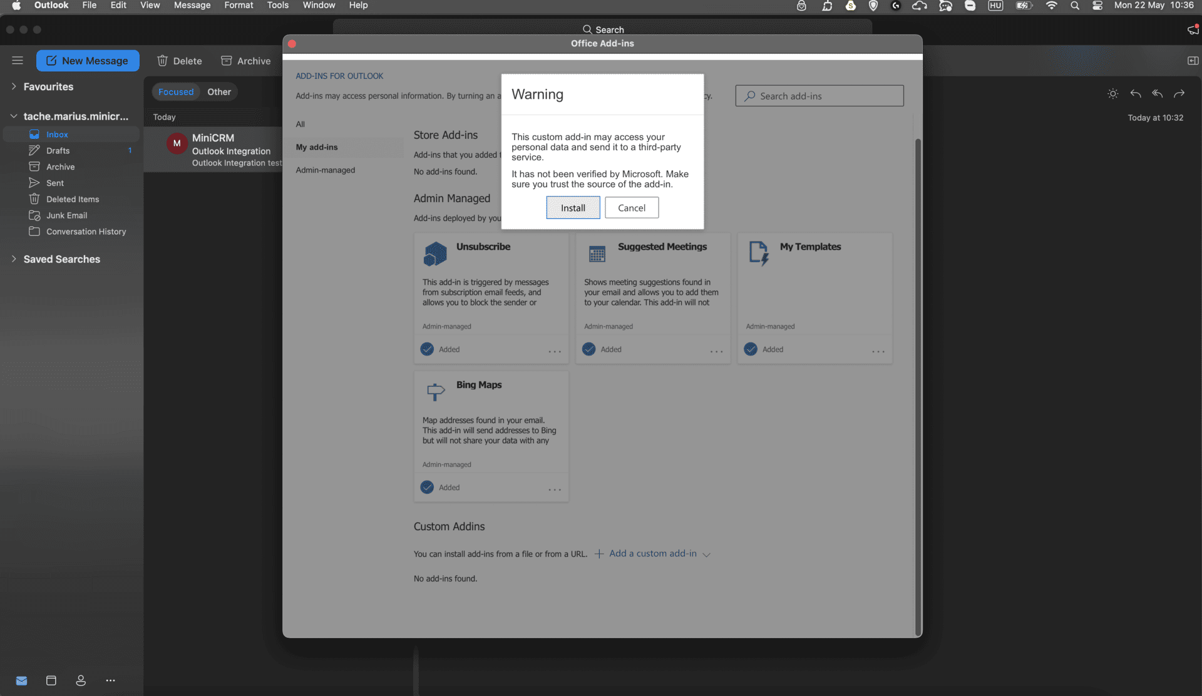Click the Cancel button in Warning

coord(631,208)
